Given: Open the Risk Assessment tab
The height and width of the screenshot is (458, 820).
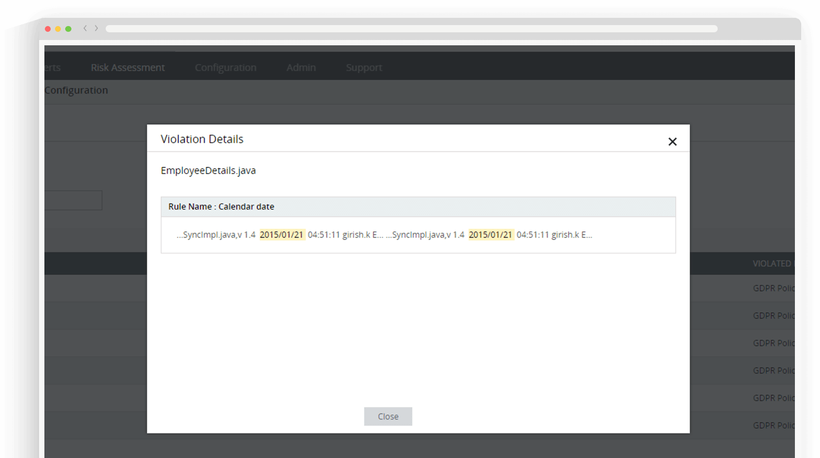Looking at the screenshot, I should pos(127,67).
